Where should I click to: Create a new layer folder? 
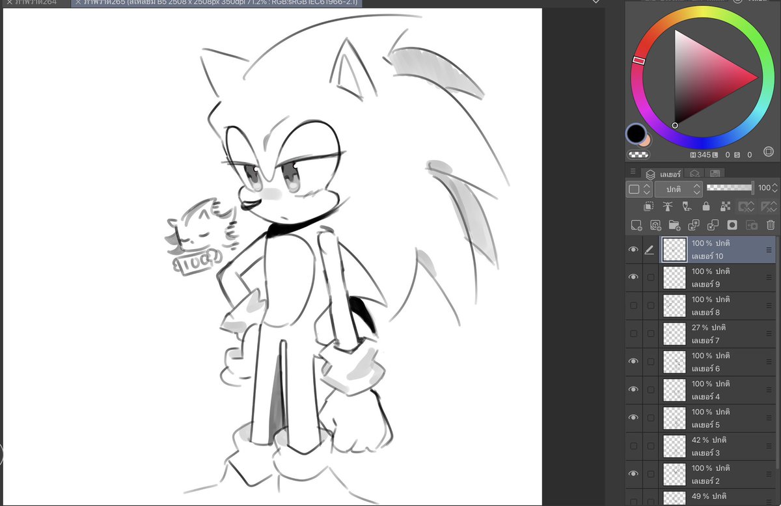[674, 225]
